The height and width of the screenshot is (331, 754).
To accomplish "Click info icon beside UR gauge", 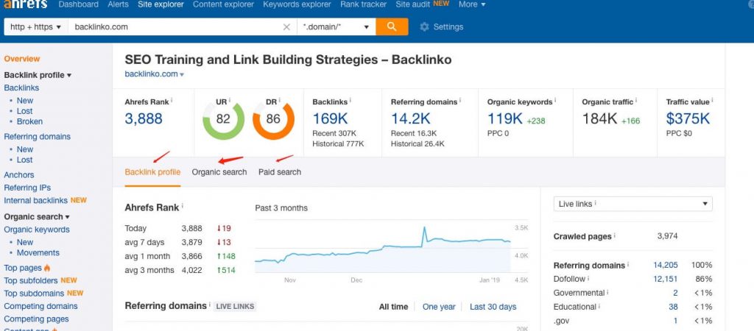I will pos(230,101).
